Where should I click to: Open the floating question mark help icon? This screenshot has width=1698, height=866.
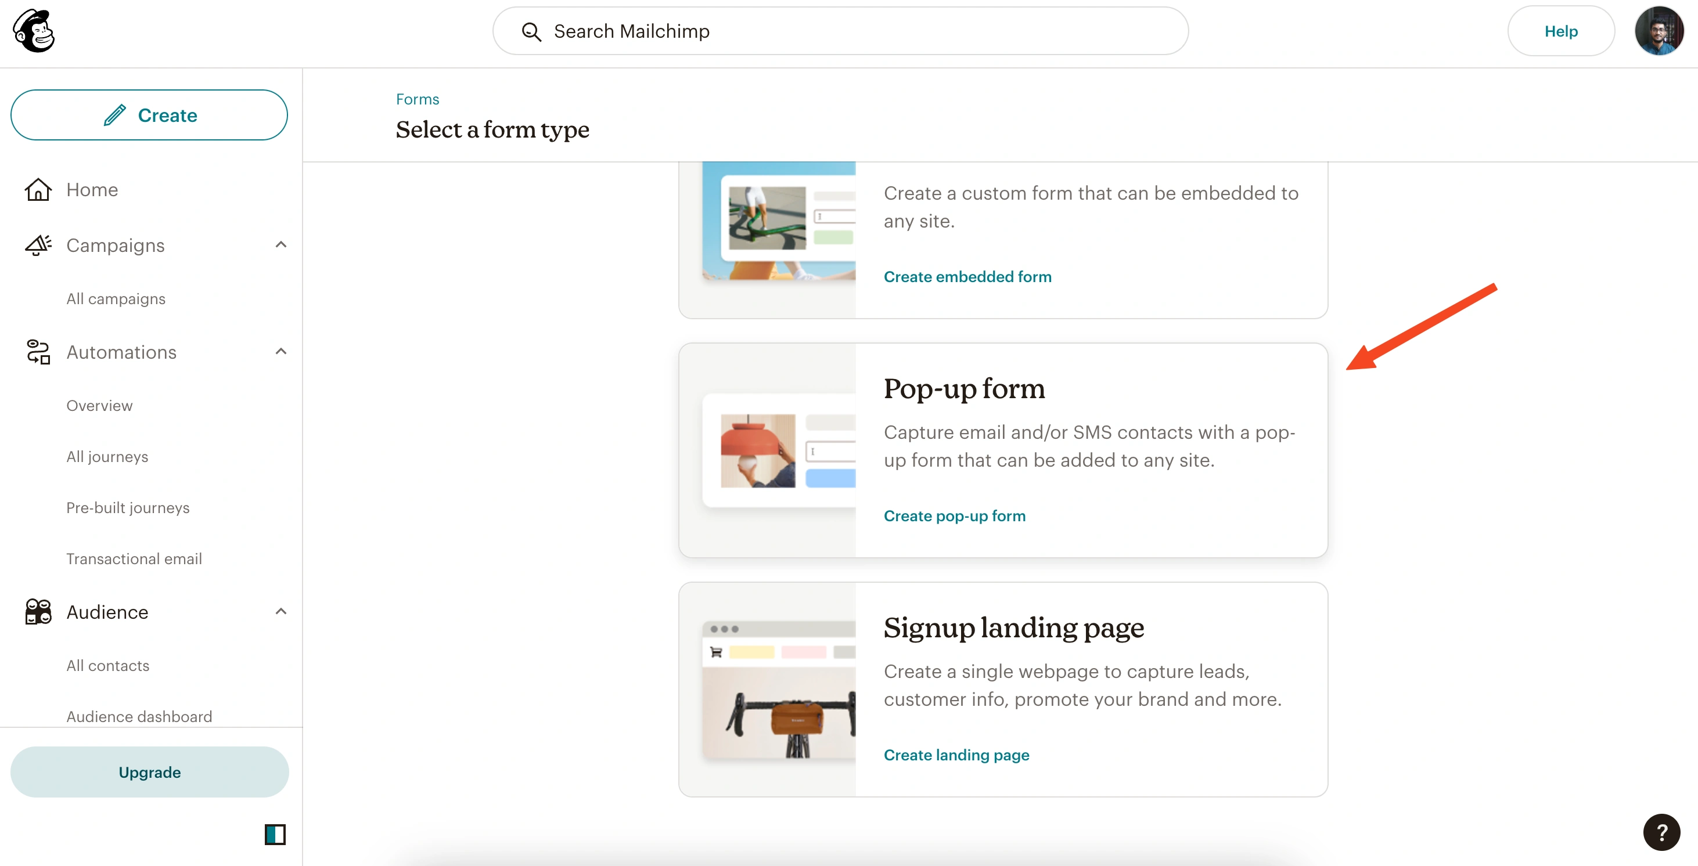click(x=1661, y=832)
